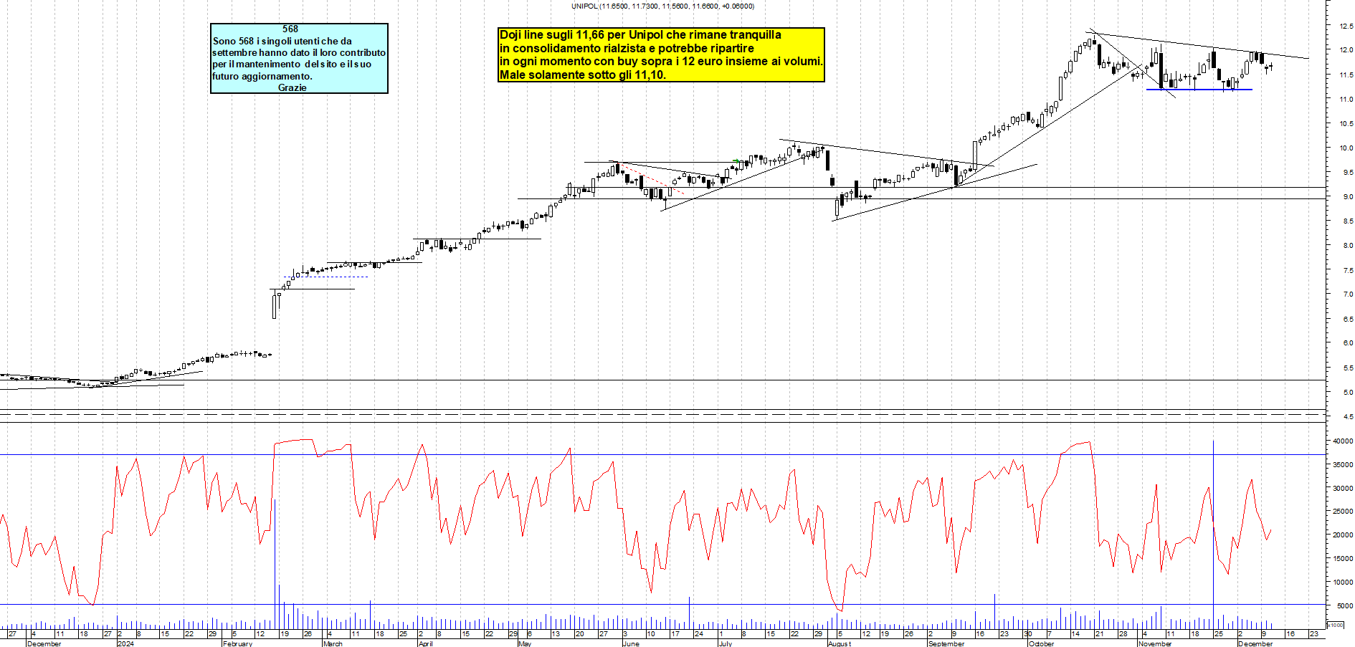Click the July month label
1355x647 pixels.
(x=725, y=643)
